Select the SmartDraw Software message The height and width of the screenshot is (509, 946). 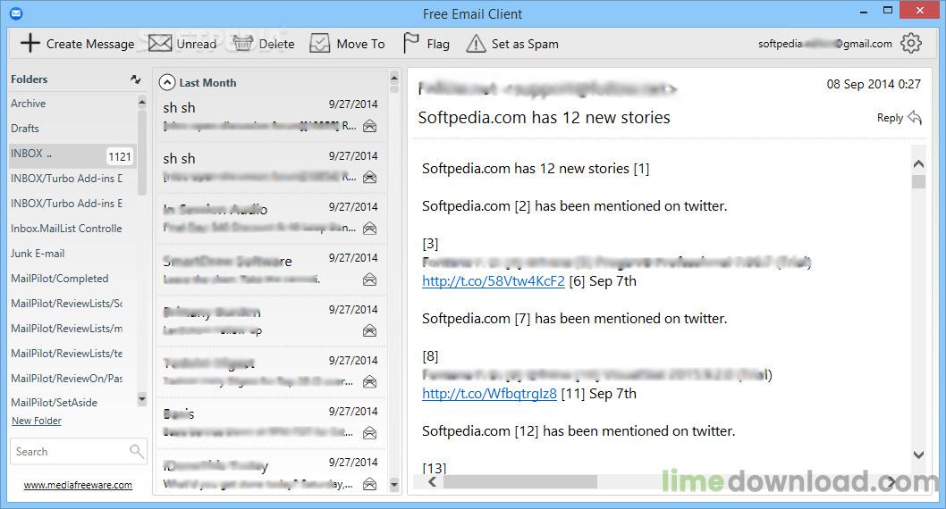click(x=271, y=271)
